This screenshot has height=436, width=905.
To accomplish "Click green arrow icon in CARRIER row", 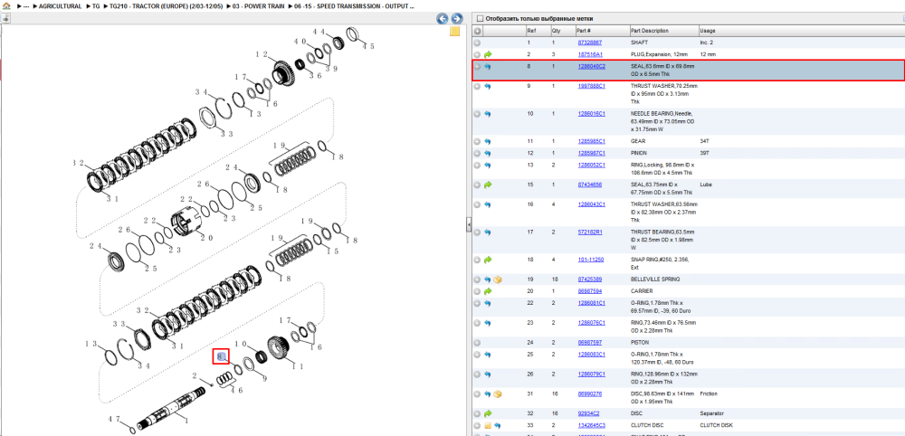I will click(487, 291).
